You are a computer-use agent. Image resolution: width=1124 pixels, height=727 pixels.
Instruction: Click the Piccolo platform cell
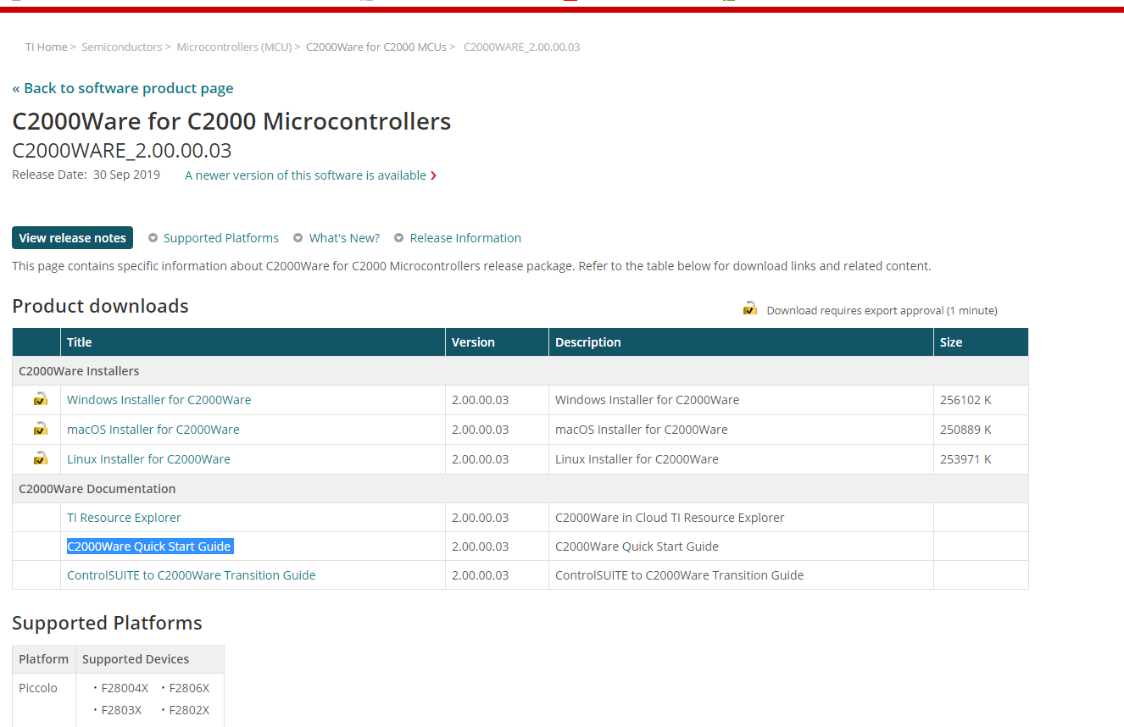pyautogui.click(x=44, y=700)
